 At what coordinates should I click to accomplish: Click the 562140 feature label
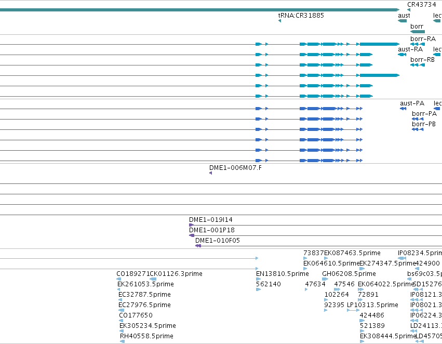[x=269, y=284]
